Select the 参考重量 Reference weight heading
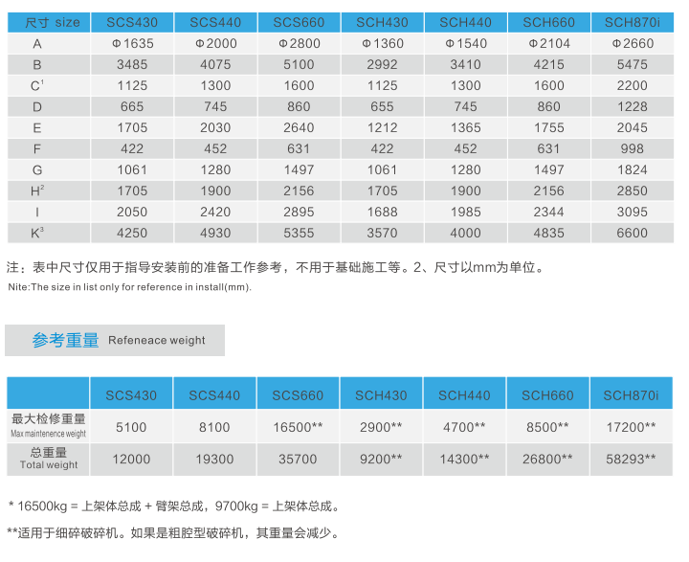Image resolution: width=689 pixels, height=562 pixels. pyautogui.click(x=115, y=340)
